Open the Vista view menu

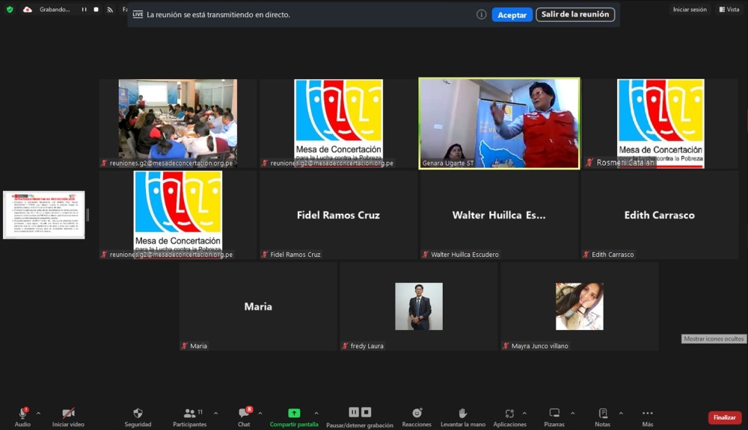(729, 10)
